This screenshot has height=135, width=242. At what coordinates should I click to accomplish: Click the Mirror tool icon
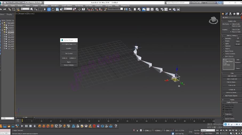click(x=126, y=9)
